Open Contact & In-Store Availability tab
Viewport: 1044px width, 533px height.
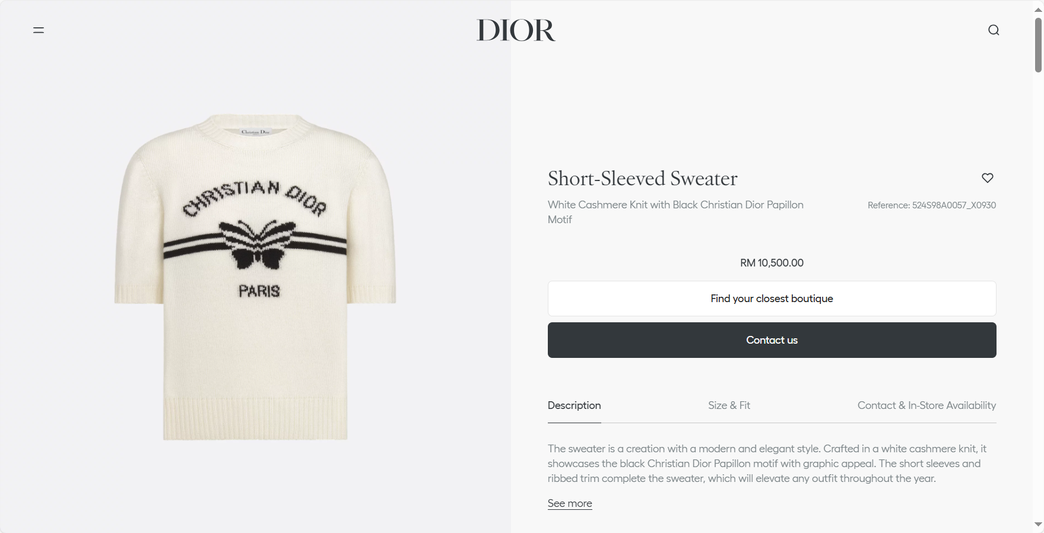[x=926, y=405]
